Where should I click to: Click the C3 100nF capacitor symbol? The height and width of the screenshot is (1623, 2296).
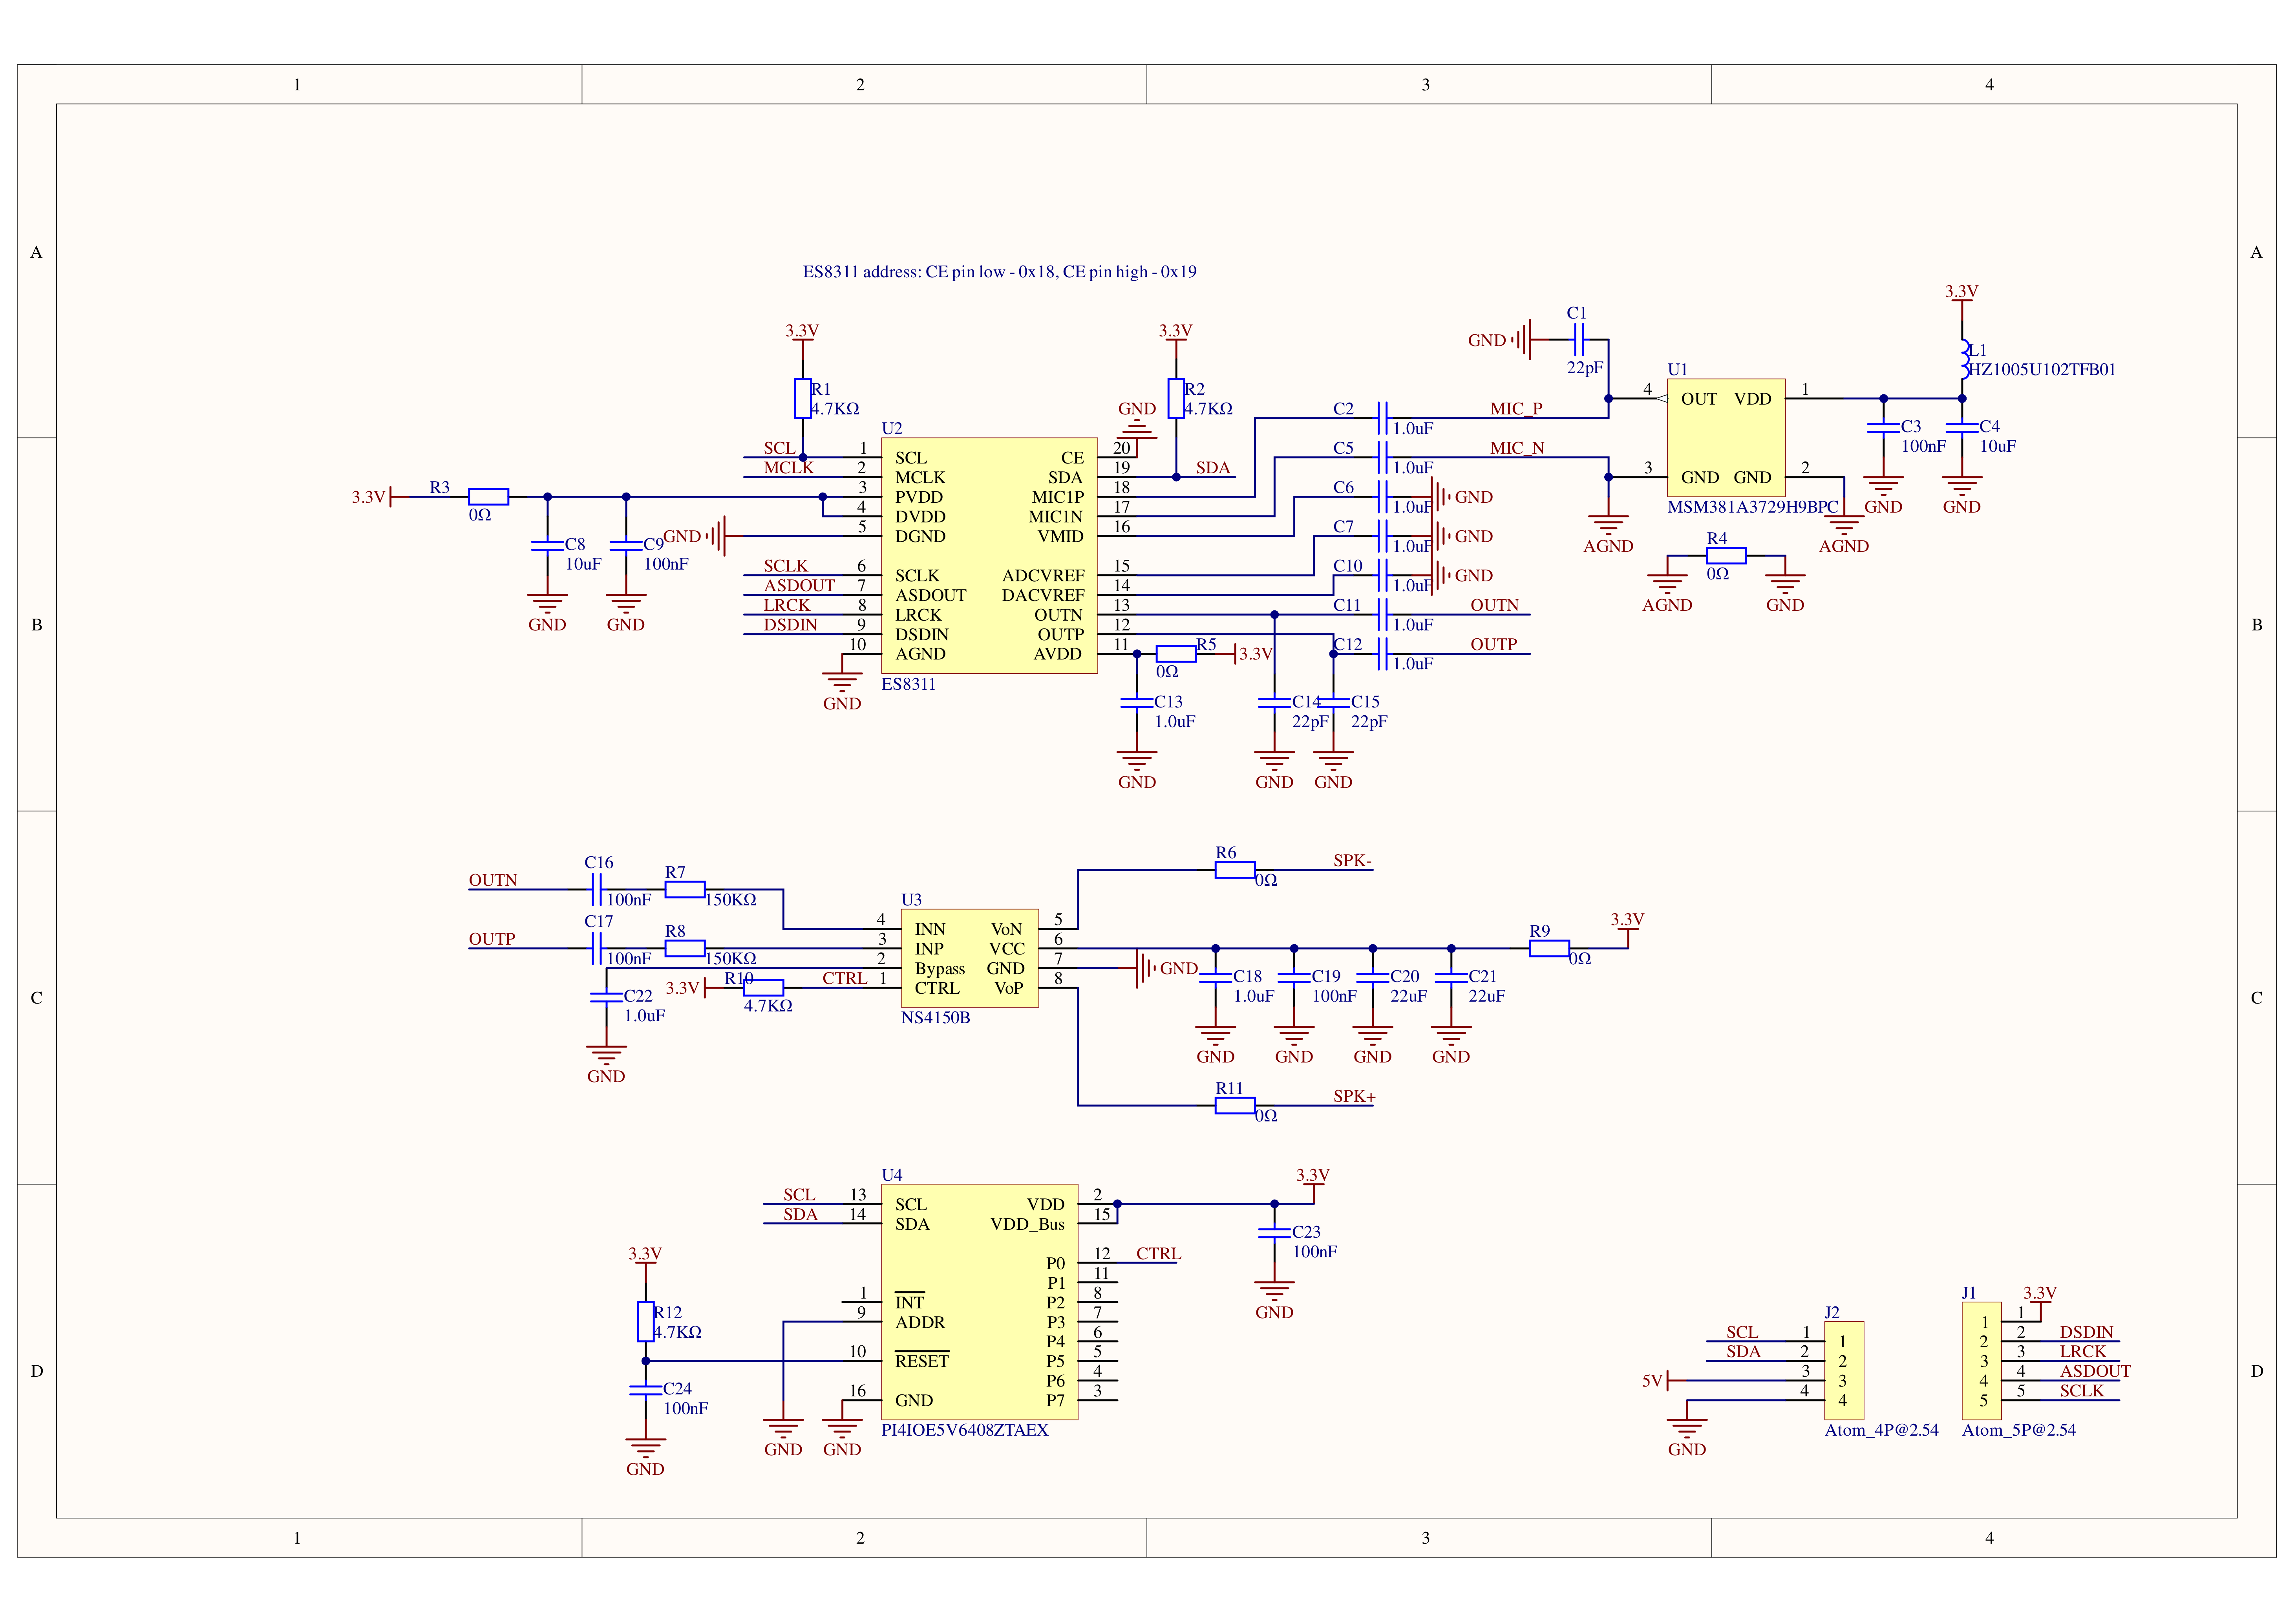(1883, 427)
